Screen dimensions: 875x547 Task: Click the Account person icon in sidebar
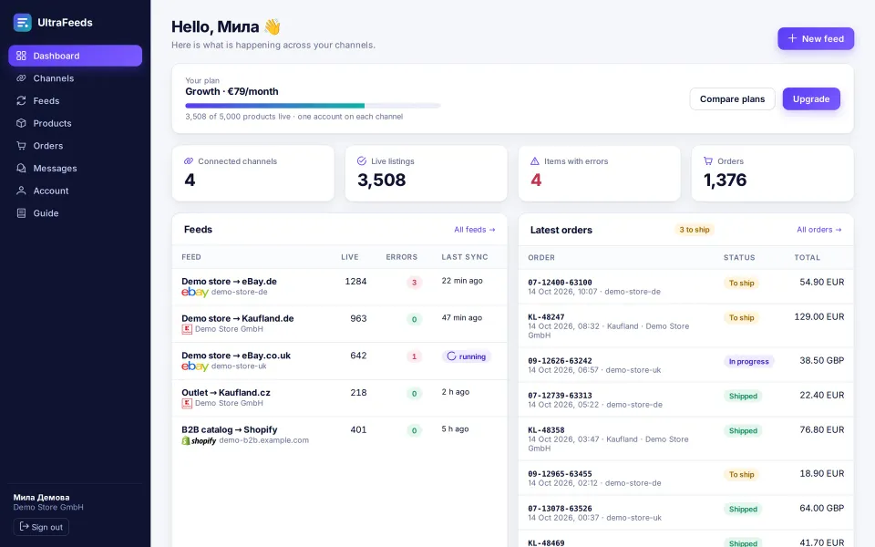21,191
